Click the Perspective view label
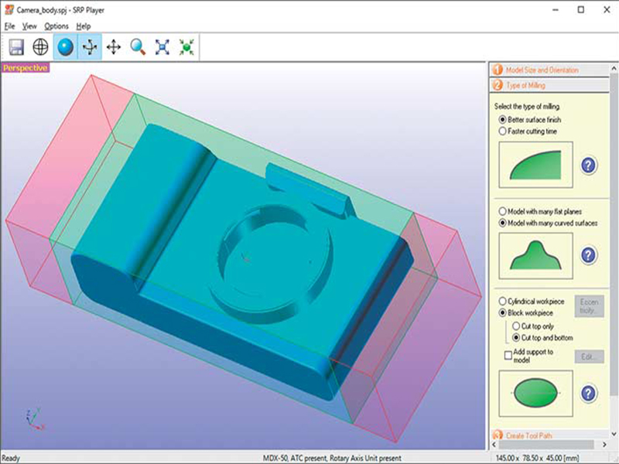Viewport: 619px width, 464px height. pyautogui.click(x=26, y=68)
